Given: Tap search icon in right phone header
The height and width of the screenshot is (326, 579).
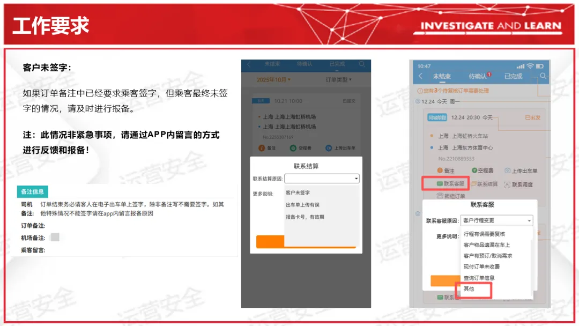Looking at the screenshot, I should (543, 76).
